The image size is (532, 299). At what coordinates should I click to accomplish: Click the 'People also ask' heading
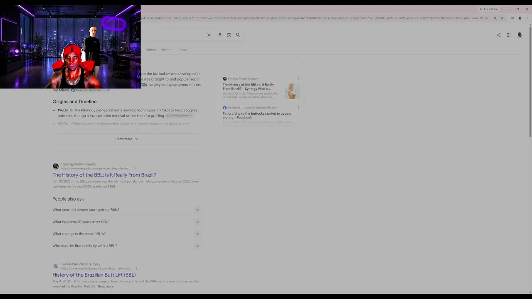click(68, 199)
